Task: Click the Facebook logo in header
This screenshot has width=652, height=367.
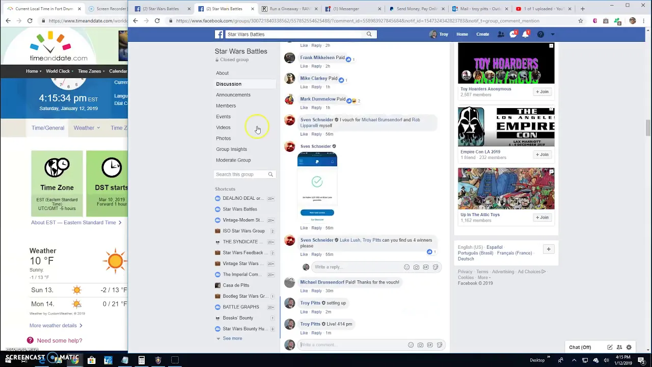Action: (219, 34)
